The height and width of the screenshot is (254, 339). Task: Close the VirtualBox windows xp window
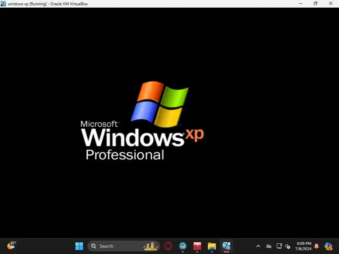(331, 3)
